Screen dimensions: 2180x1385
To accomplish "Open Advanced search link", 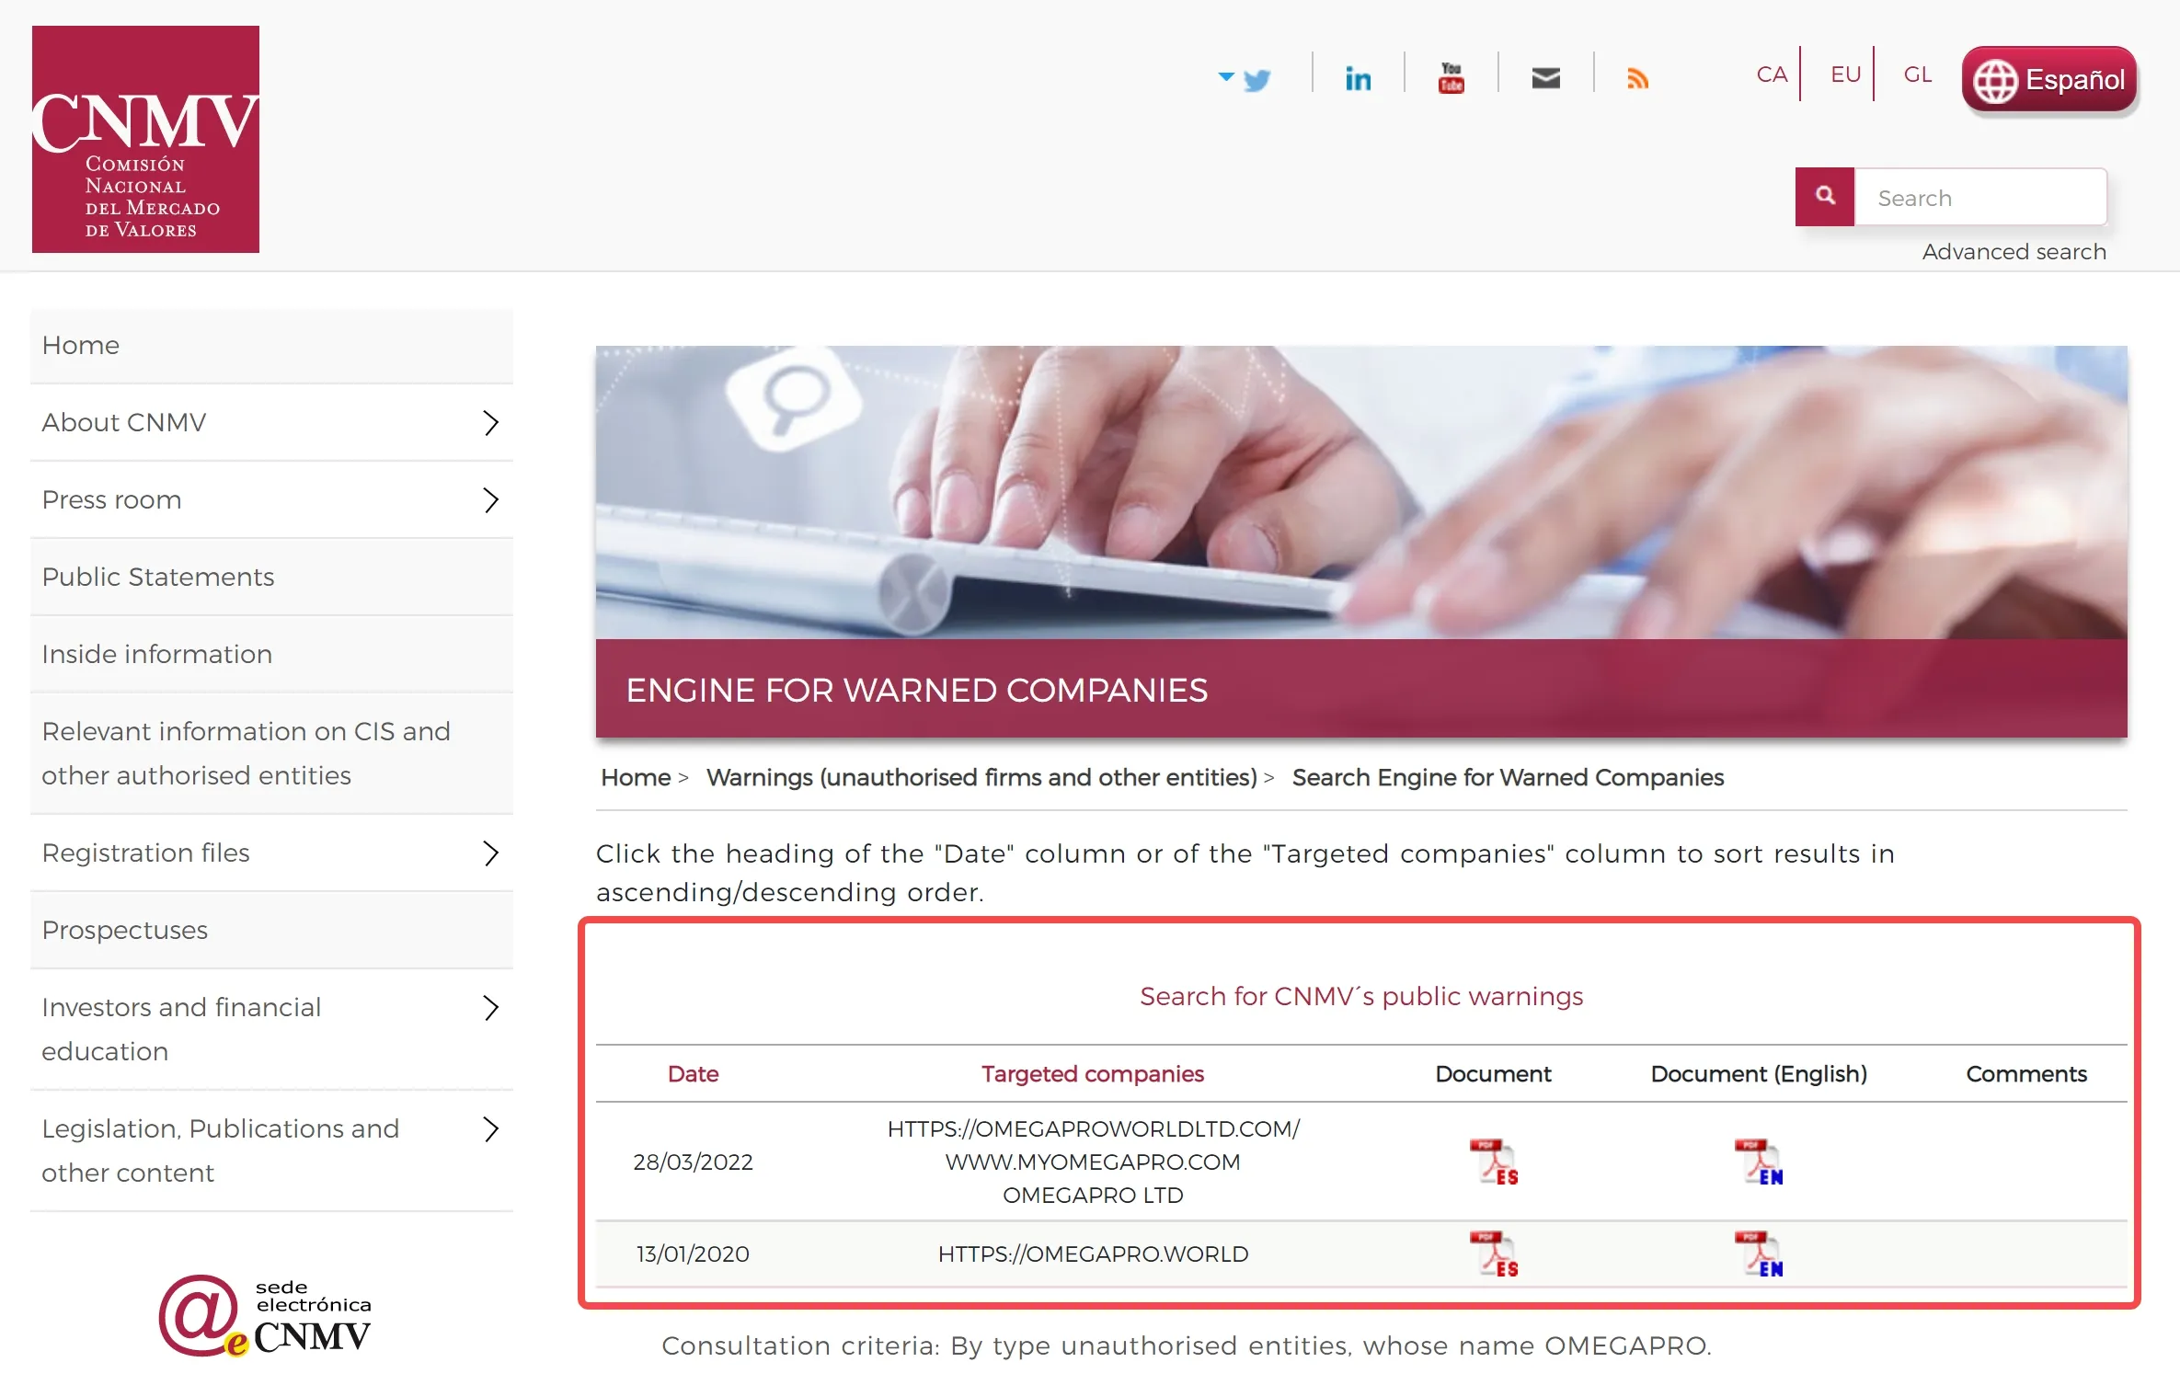I will [x=2014, y=251].
